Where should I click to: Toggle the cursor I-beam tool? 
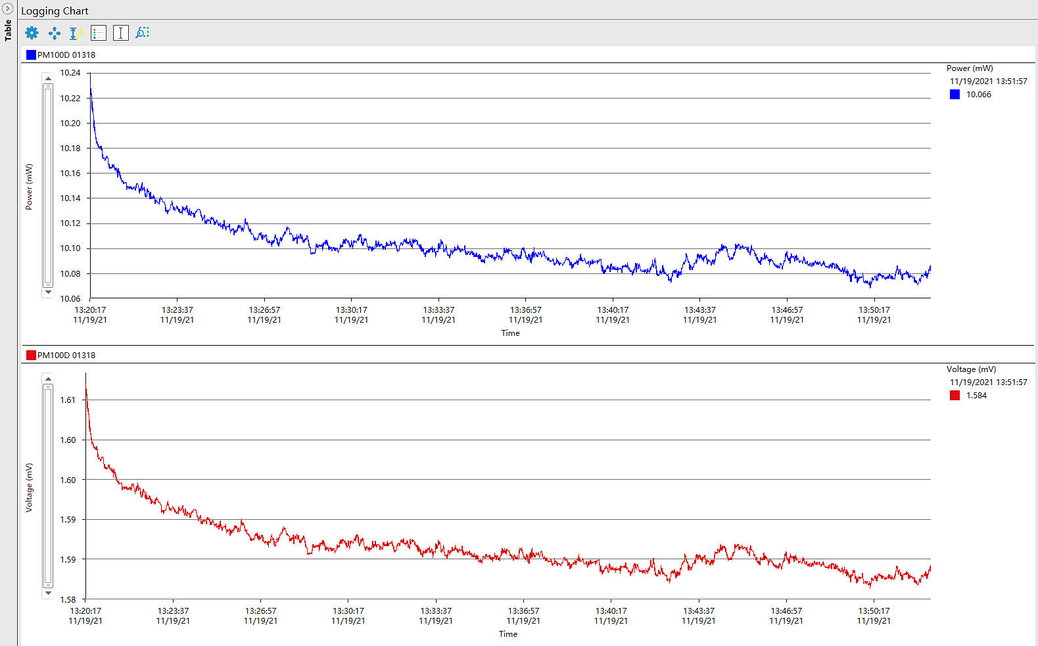121,33
